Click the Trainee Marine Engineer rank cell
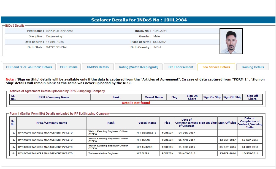The height and width of the screenshot is (169, 276). pyautogui.click(x=104, y=153)
